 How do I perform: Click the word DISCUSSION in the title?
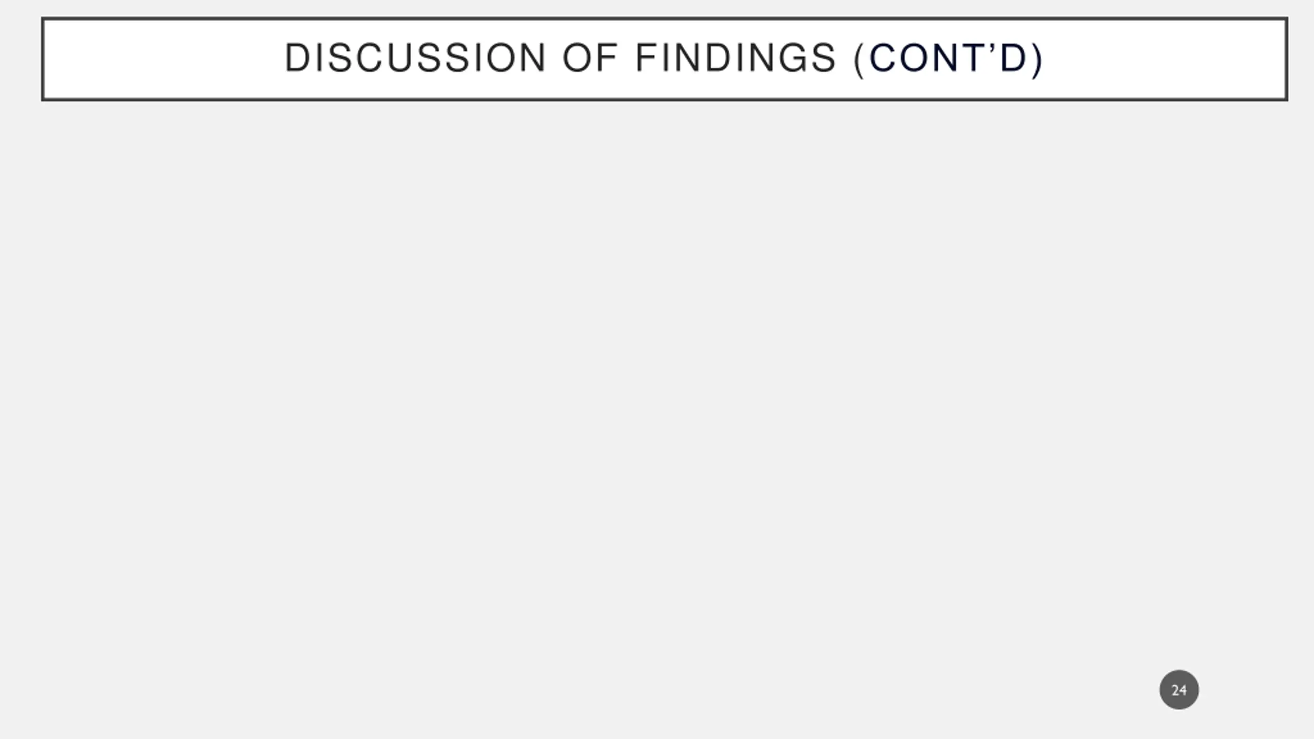pos(415,58)
